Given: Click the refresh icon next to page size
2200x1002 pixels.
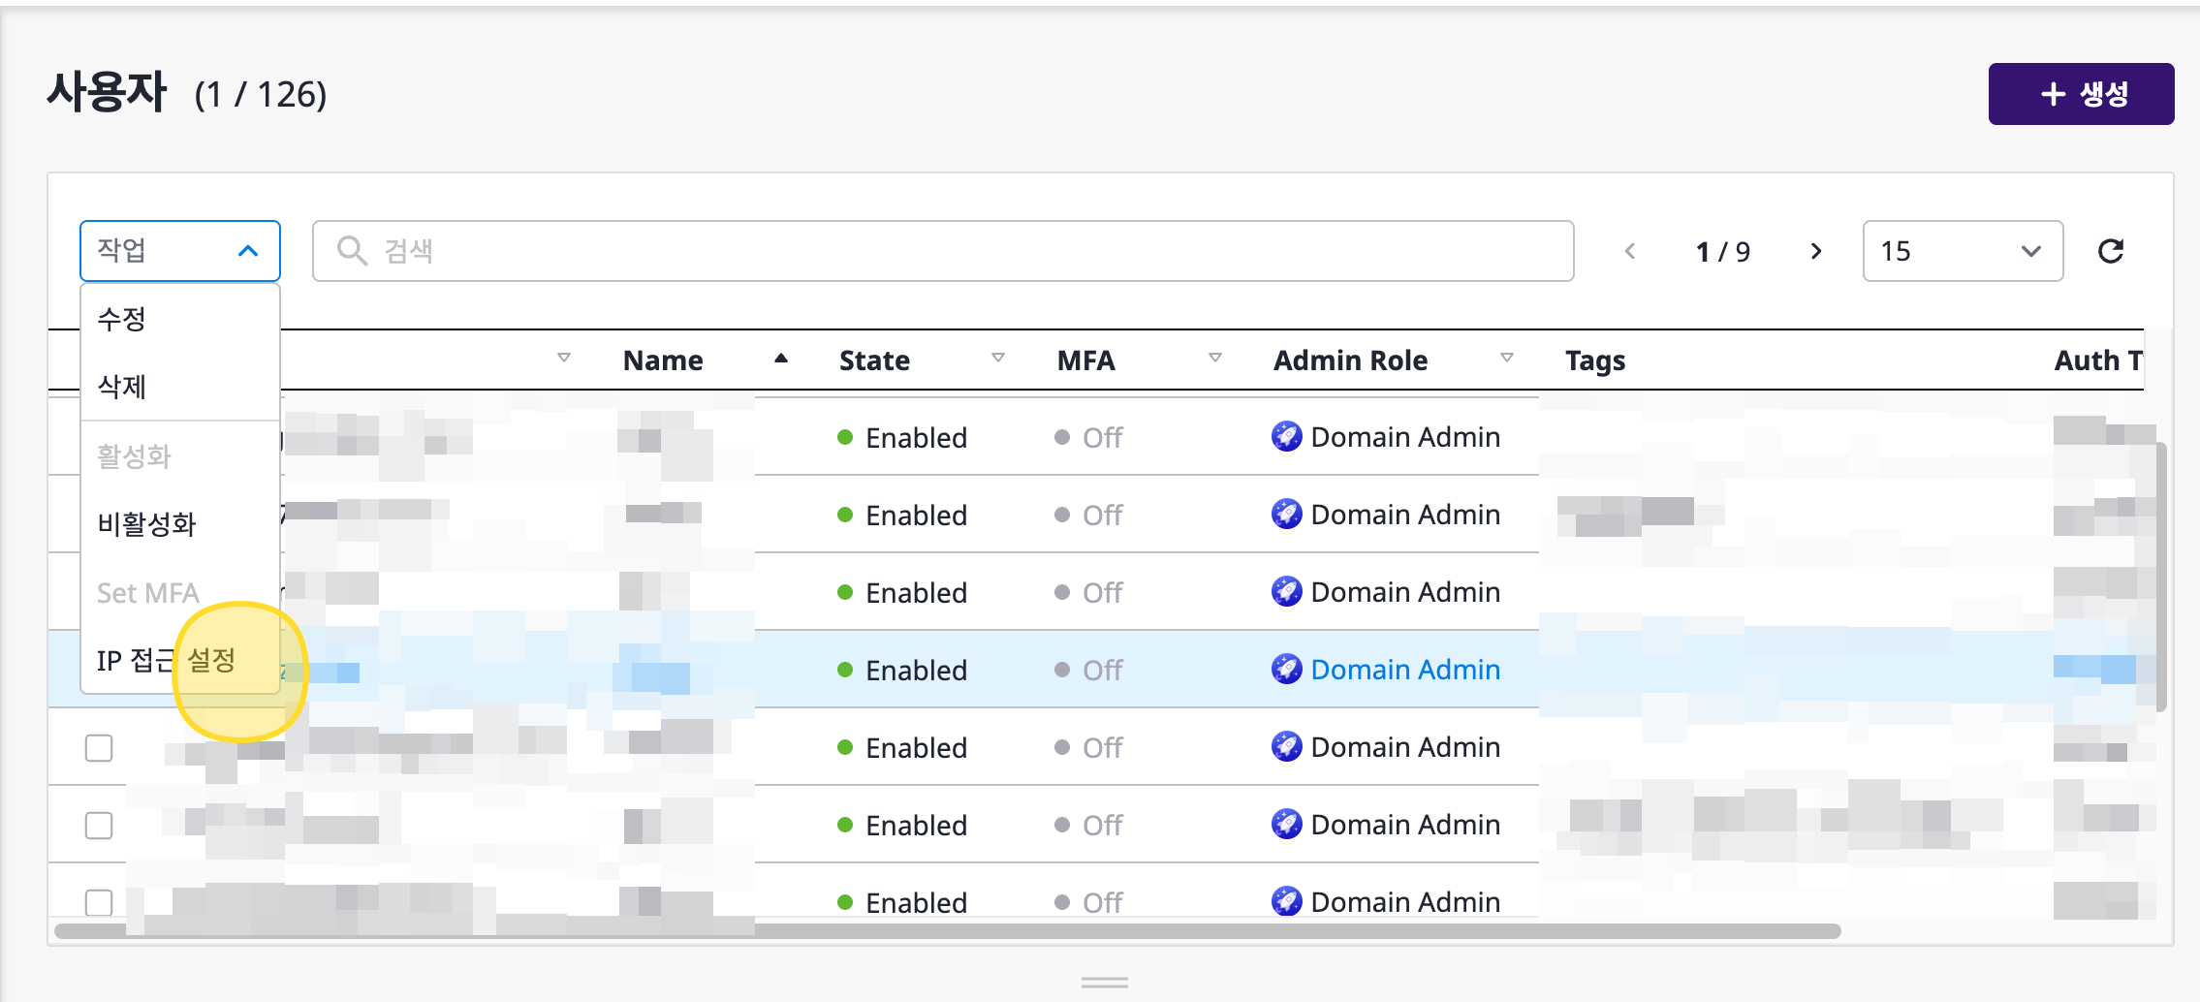Looking at the screenshot, I should [x=2110, y=252].
